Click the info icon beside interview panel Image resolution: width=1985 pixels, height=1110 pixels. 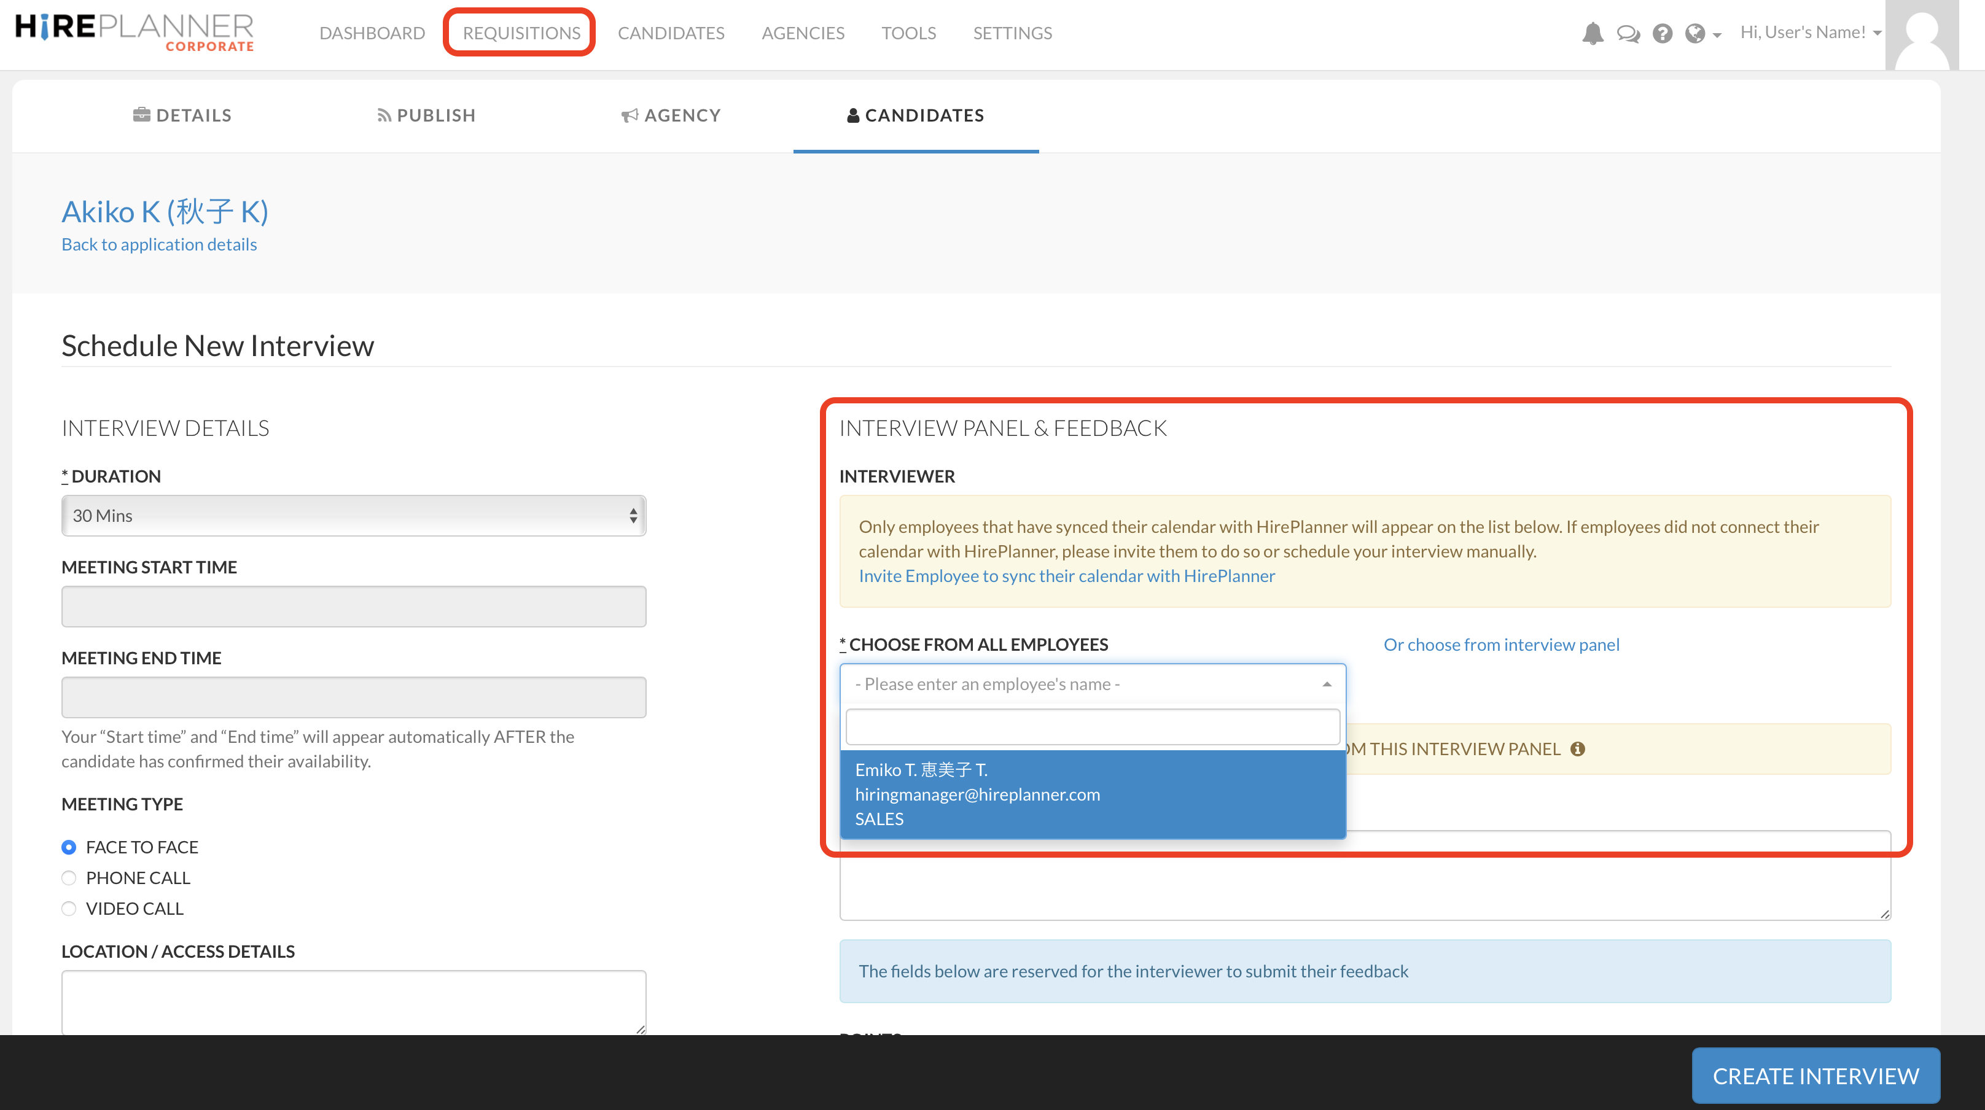pyautogui.click(x=1577, y=749)
